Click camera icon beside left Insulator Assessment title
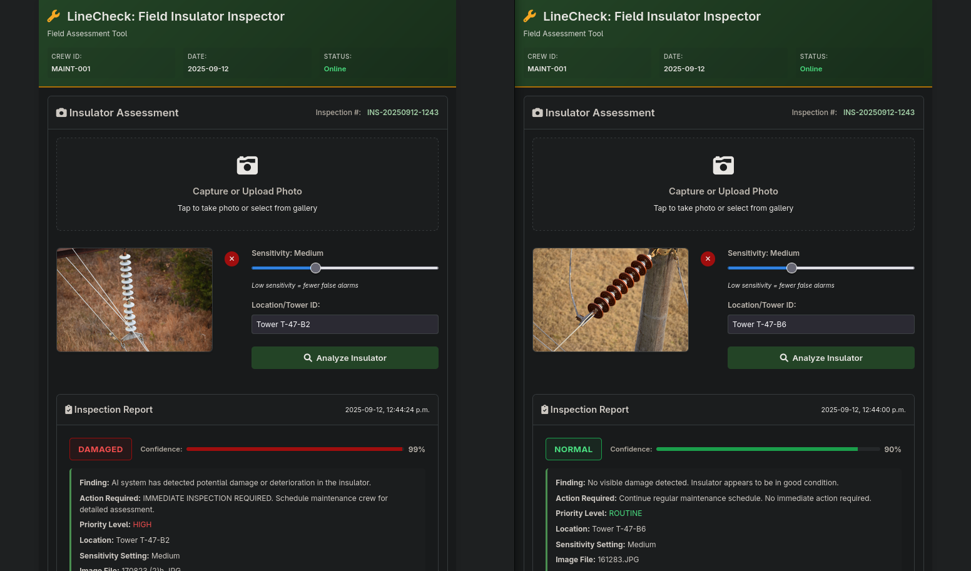This screenshot has width=971, height=571. click(x=61, y=113)
